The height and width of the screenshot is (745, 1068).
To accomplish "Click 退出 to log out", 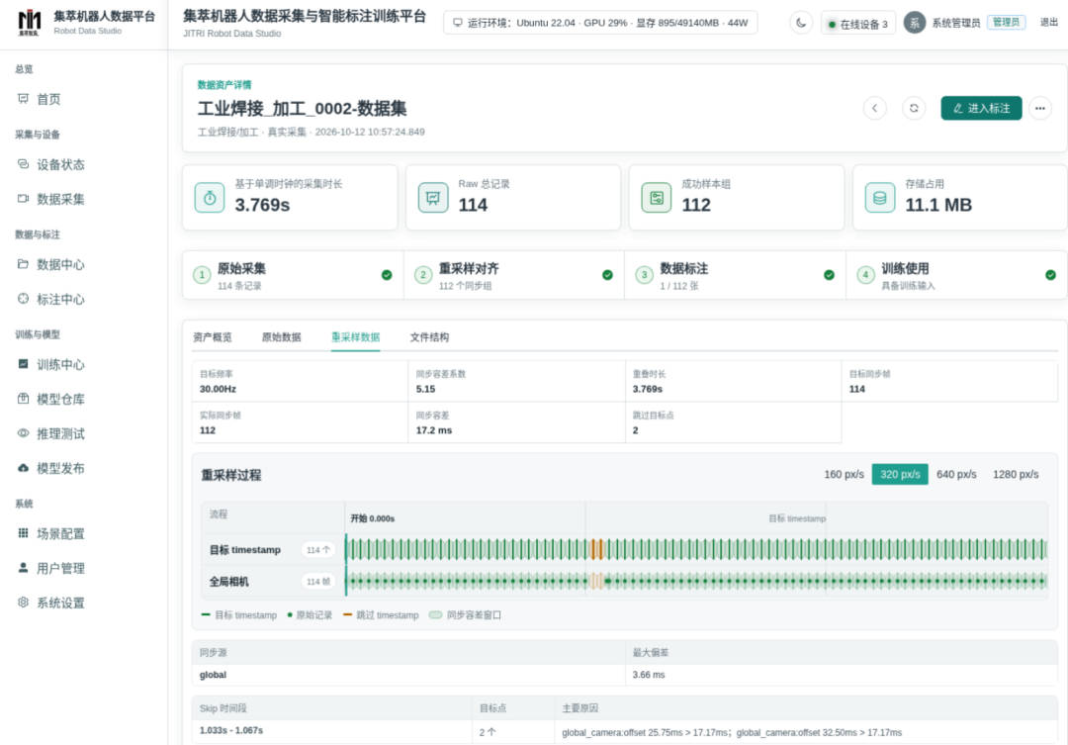I will tap(1049, 23).
